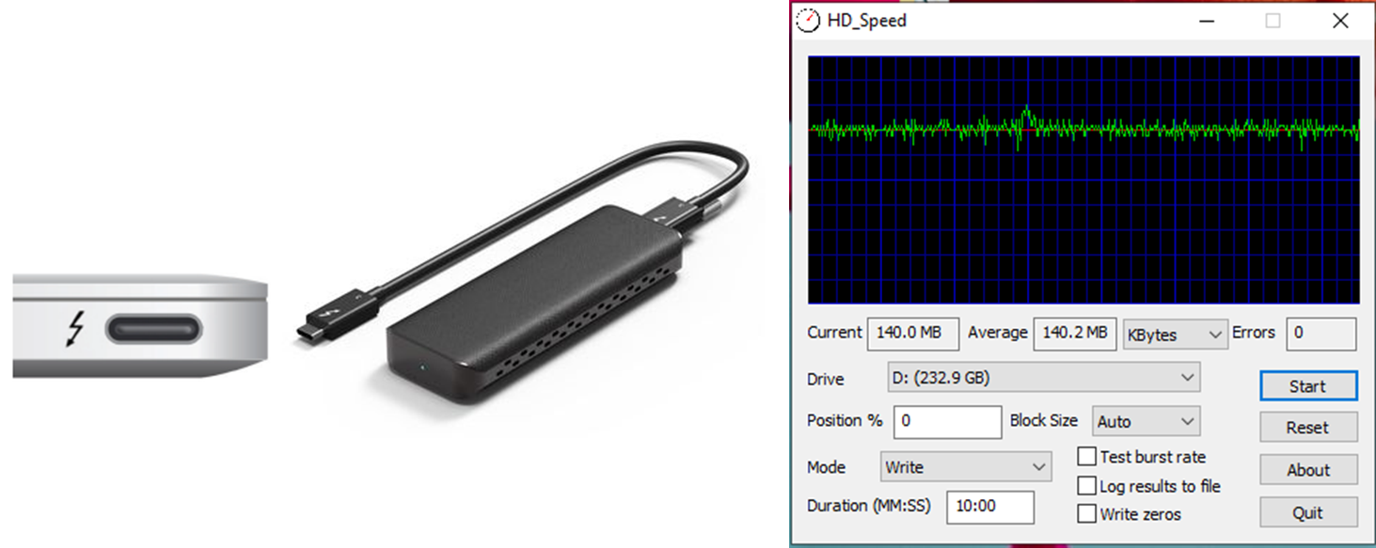Expand the Block Size Auto dropdown
Viewport: 1376px width, 548px height.
(1147, 421)
